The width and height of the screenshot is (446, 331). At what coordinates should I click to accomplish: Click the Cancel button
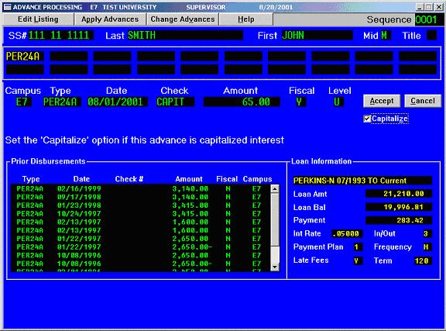423,101
